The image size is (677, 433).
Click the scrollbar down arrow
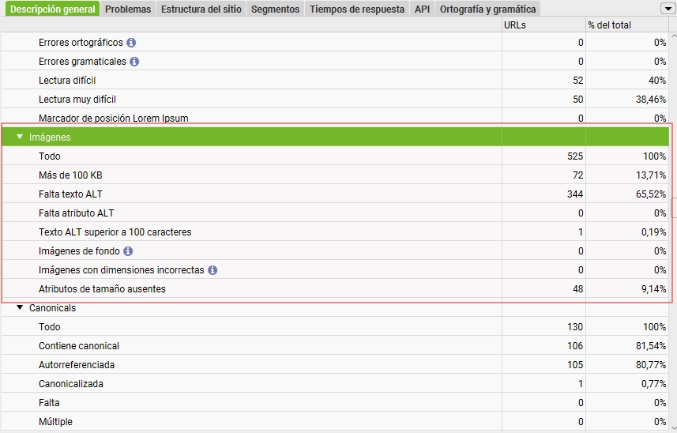point(673,427)
